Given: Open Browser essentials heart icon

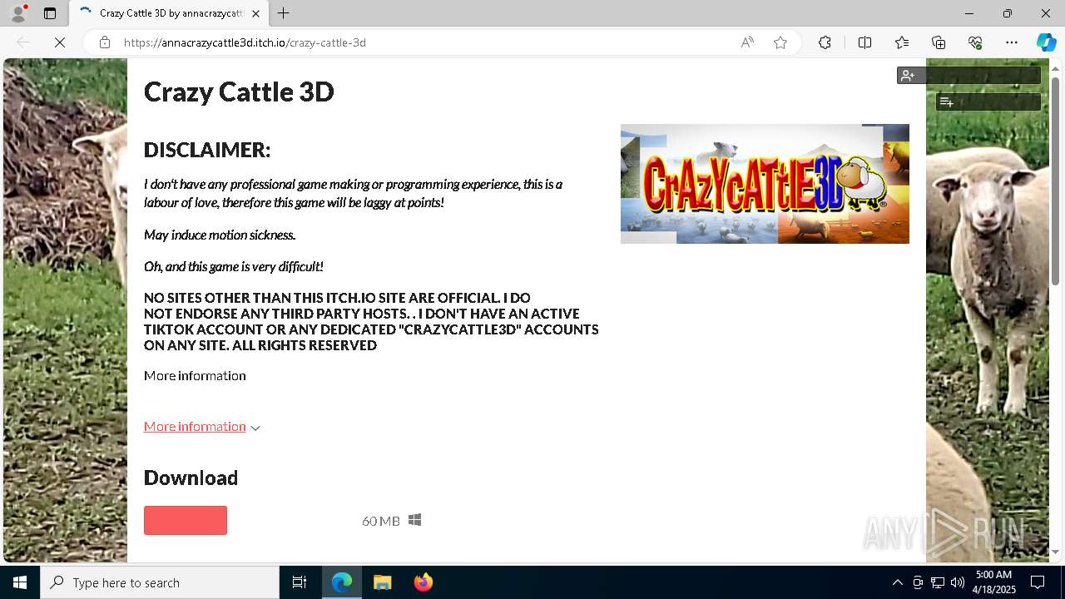Looking at the screenshot, I should click(975, 42).
